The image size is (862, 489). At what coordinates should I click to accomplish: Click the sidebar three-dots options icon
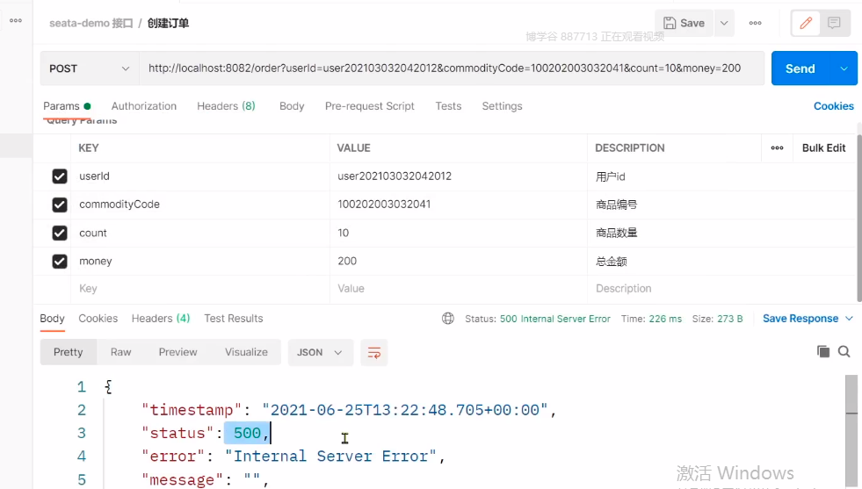click(16, 20)
